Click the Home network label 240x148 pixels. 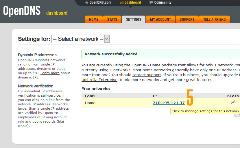coord(90,103)
